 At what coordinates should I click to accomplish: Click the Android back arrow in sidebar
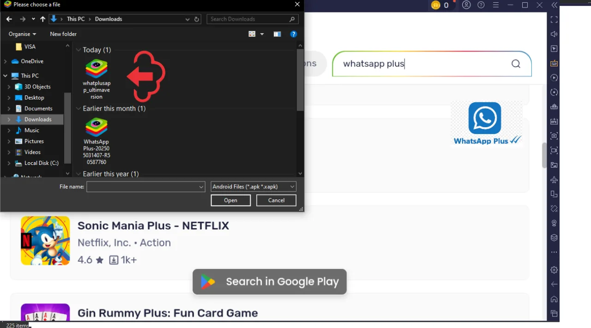554,284
